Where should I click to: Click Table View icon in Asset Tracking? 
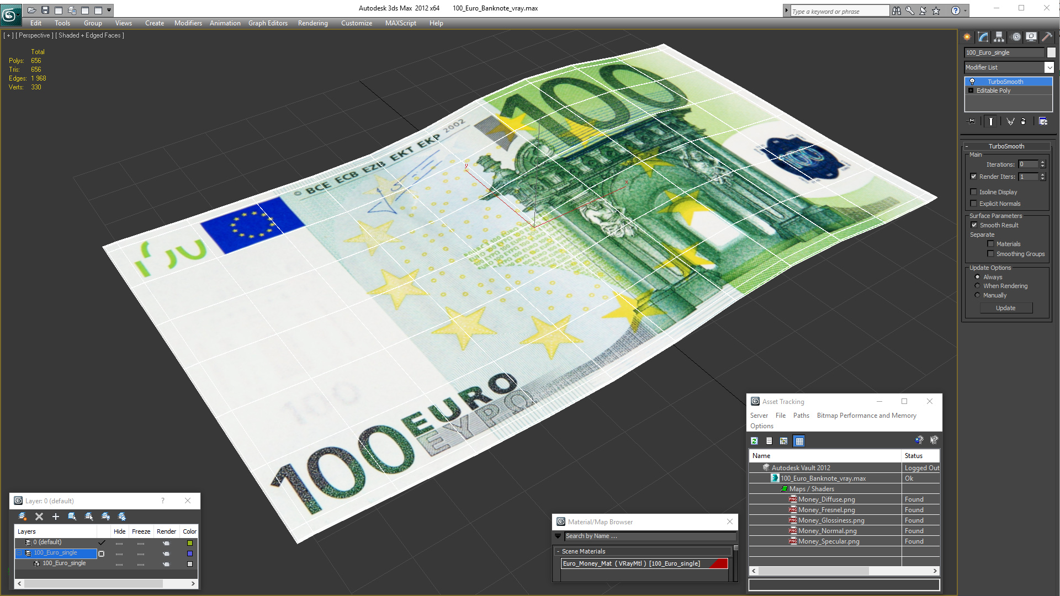point(799,441)
